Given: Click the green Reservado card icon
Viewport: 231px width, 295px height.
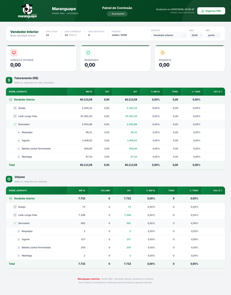Looking at the screenshot, I should pos(88,53).
